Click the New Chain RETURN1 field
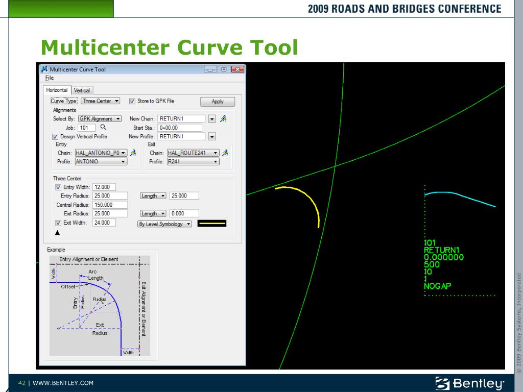 (x=181, y=118)
